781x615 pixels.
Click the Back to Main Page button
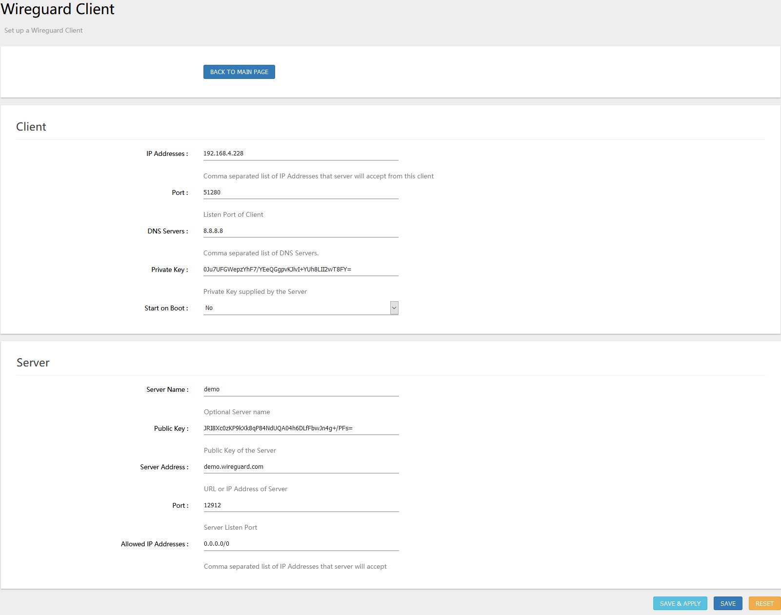pyautogui.click(x=239, y=72)
